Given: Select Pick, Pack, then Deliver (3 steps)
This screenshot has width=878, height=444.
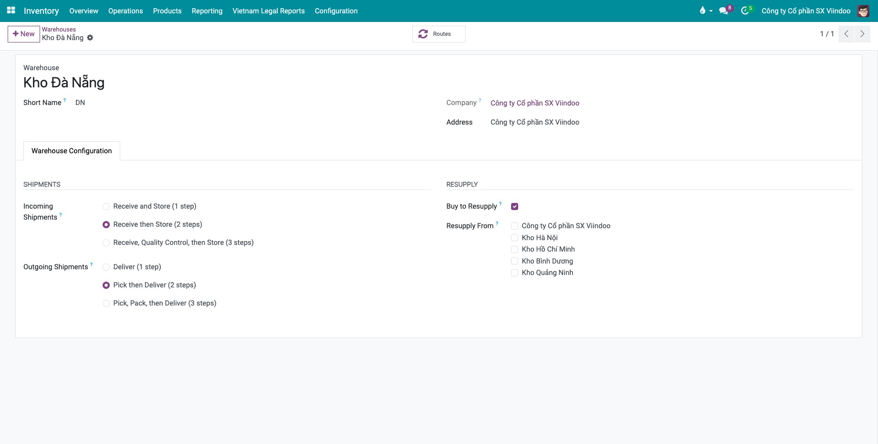Looking at the screenshot, I should pos(106,303).
